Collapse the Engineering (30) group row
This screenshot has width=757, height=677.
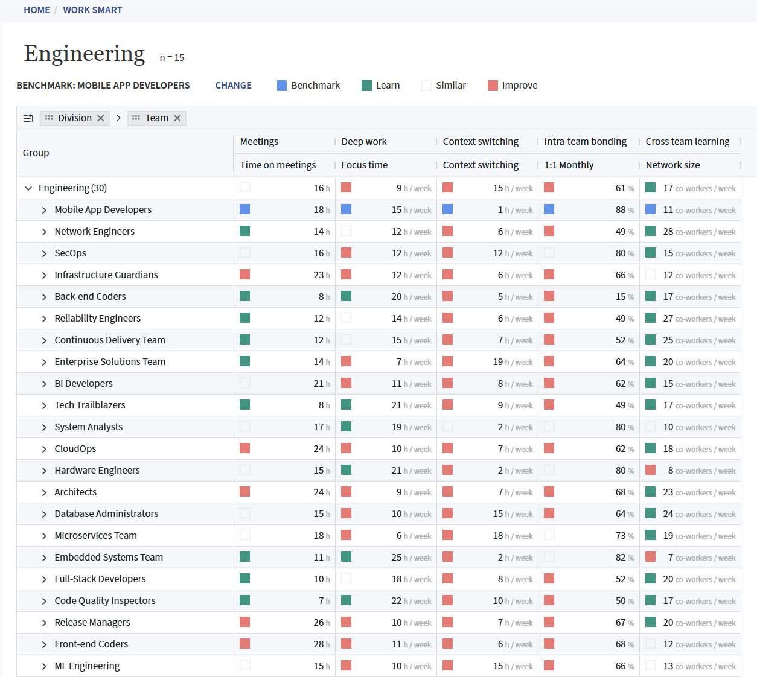click(28, 188)
